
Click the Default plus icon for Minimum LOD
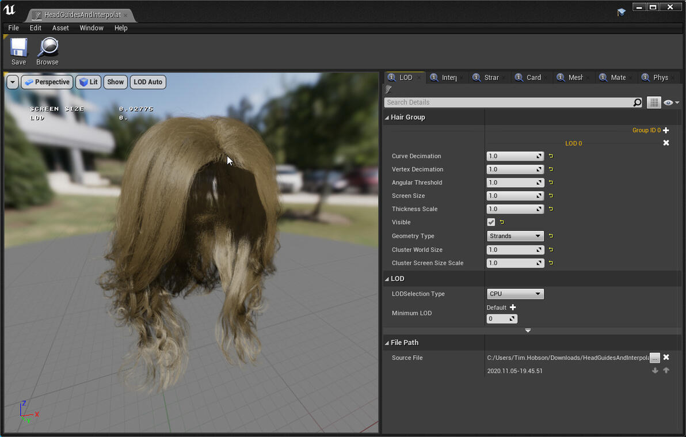pyautogui.click(x=513, y=307)
